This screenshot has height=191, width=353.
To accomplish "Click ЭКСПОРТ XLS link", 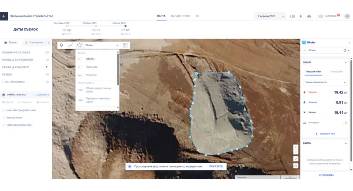I will point(326,134).
